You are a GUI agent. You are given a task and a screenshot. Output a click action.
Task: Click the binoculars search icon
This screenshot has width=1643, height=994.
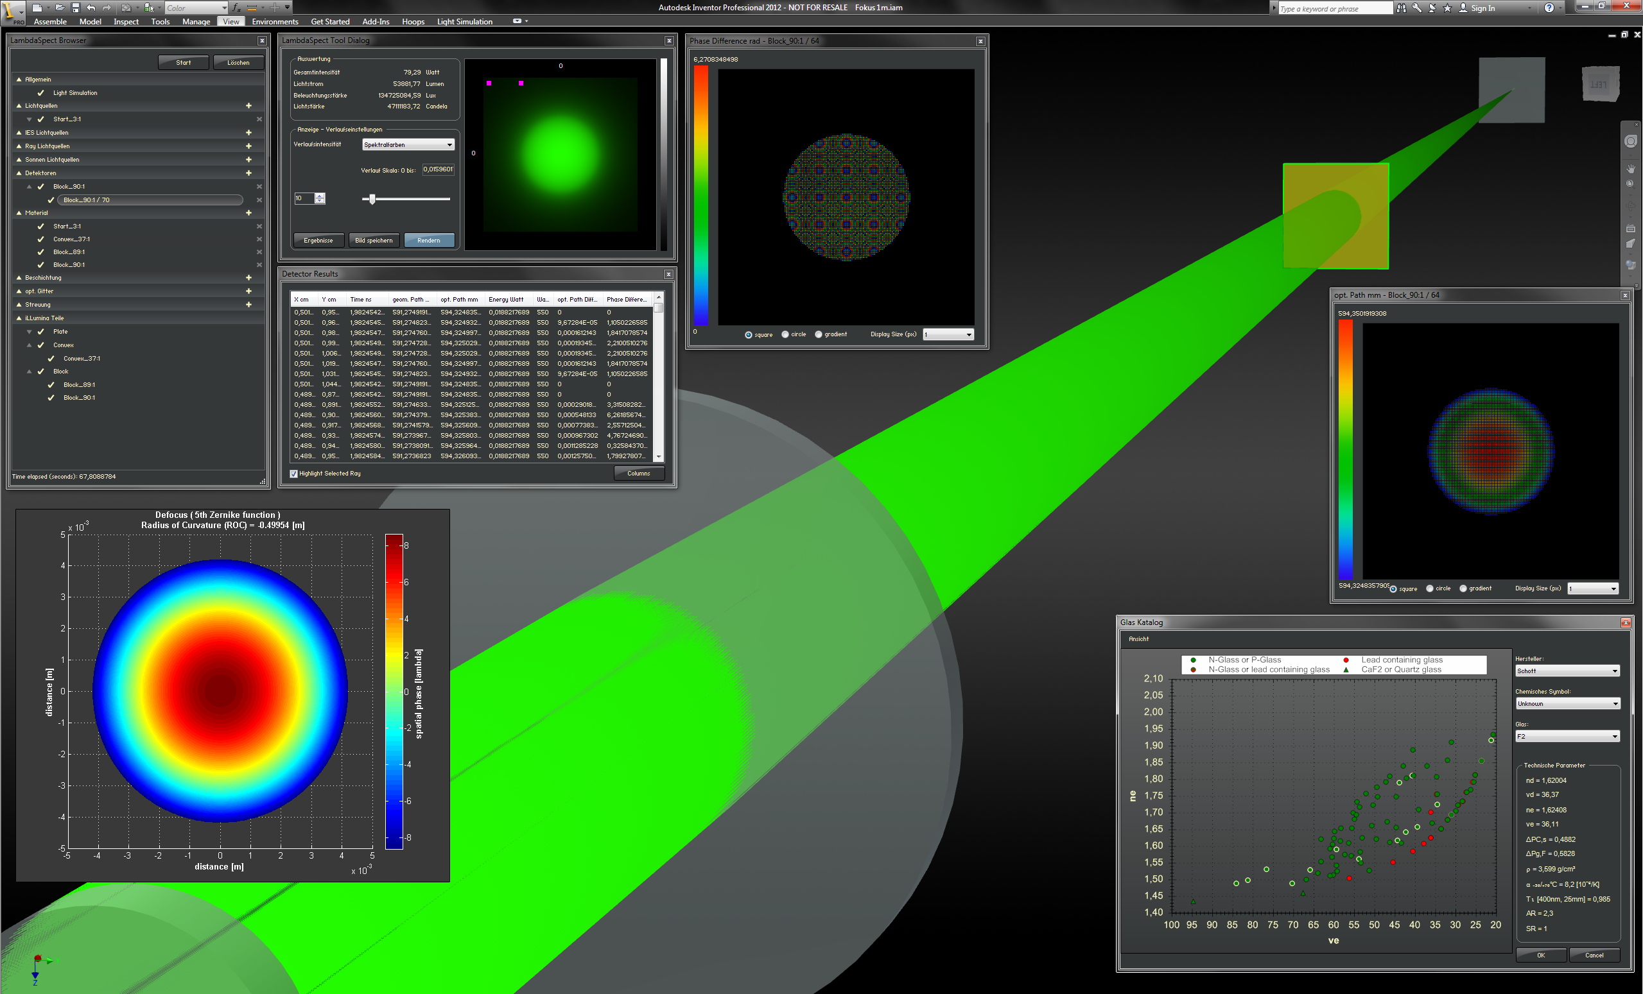(x=1401, y=8)
